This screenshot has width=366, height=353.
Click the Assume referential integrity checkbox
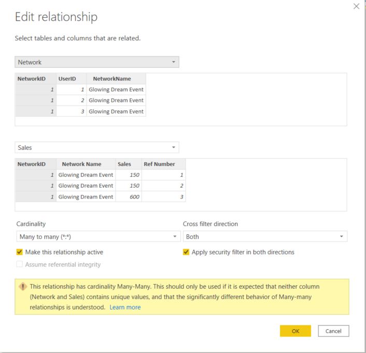pos(19,264)
